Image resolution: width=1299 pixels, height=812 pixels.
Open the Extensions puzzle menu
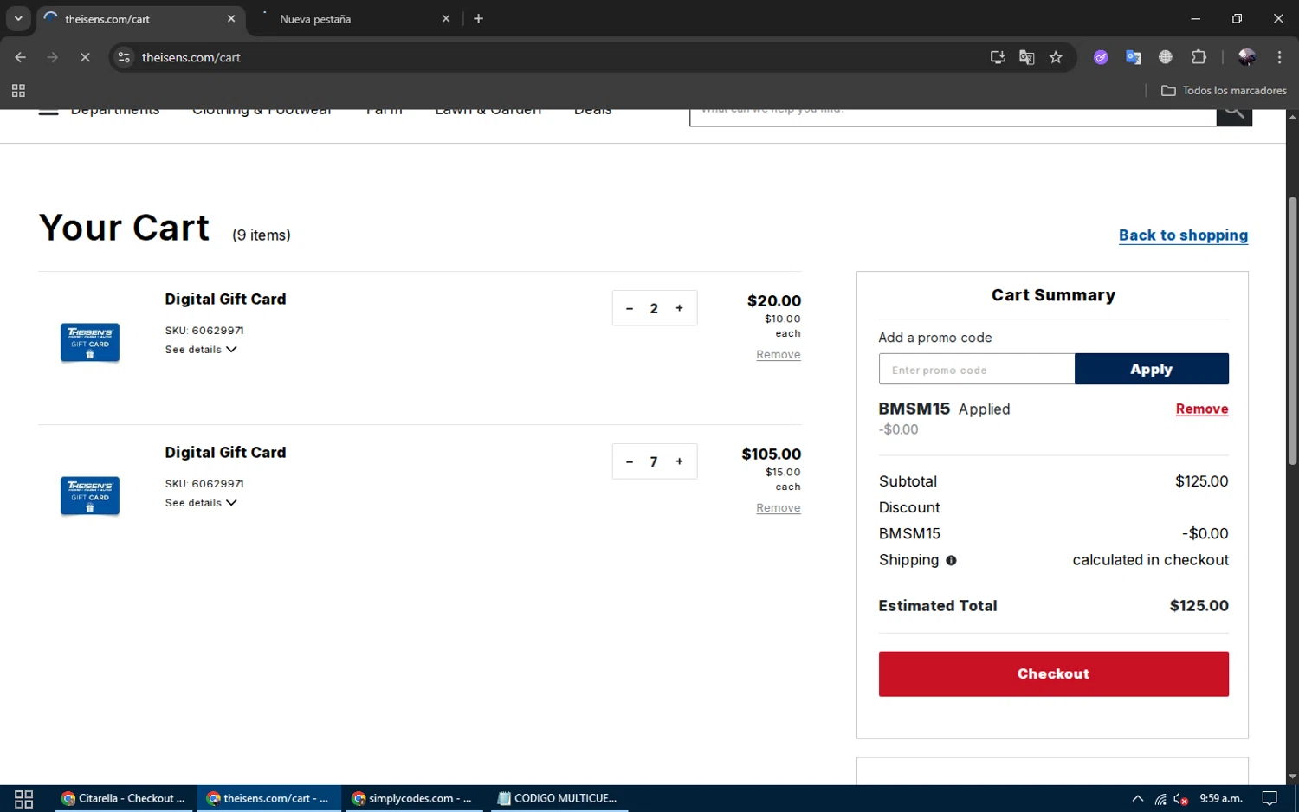(1199, 57)
